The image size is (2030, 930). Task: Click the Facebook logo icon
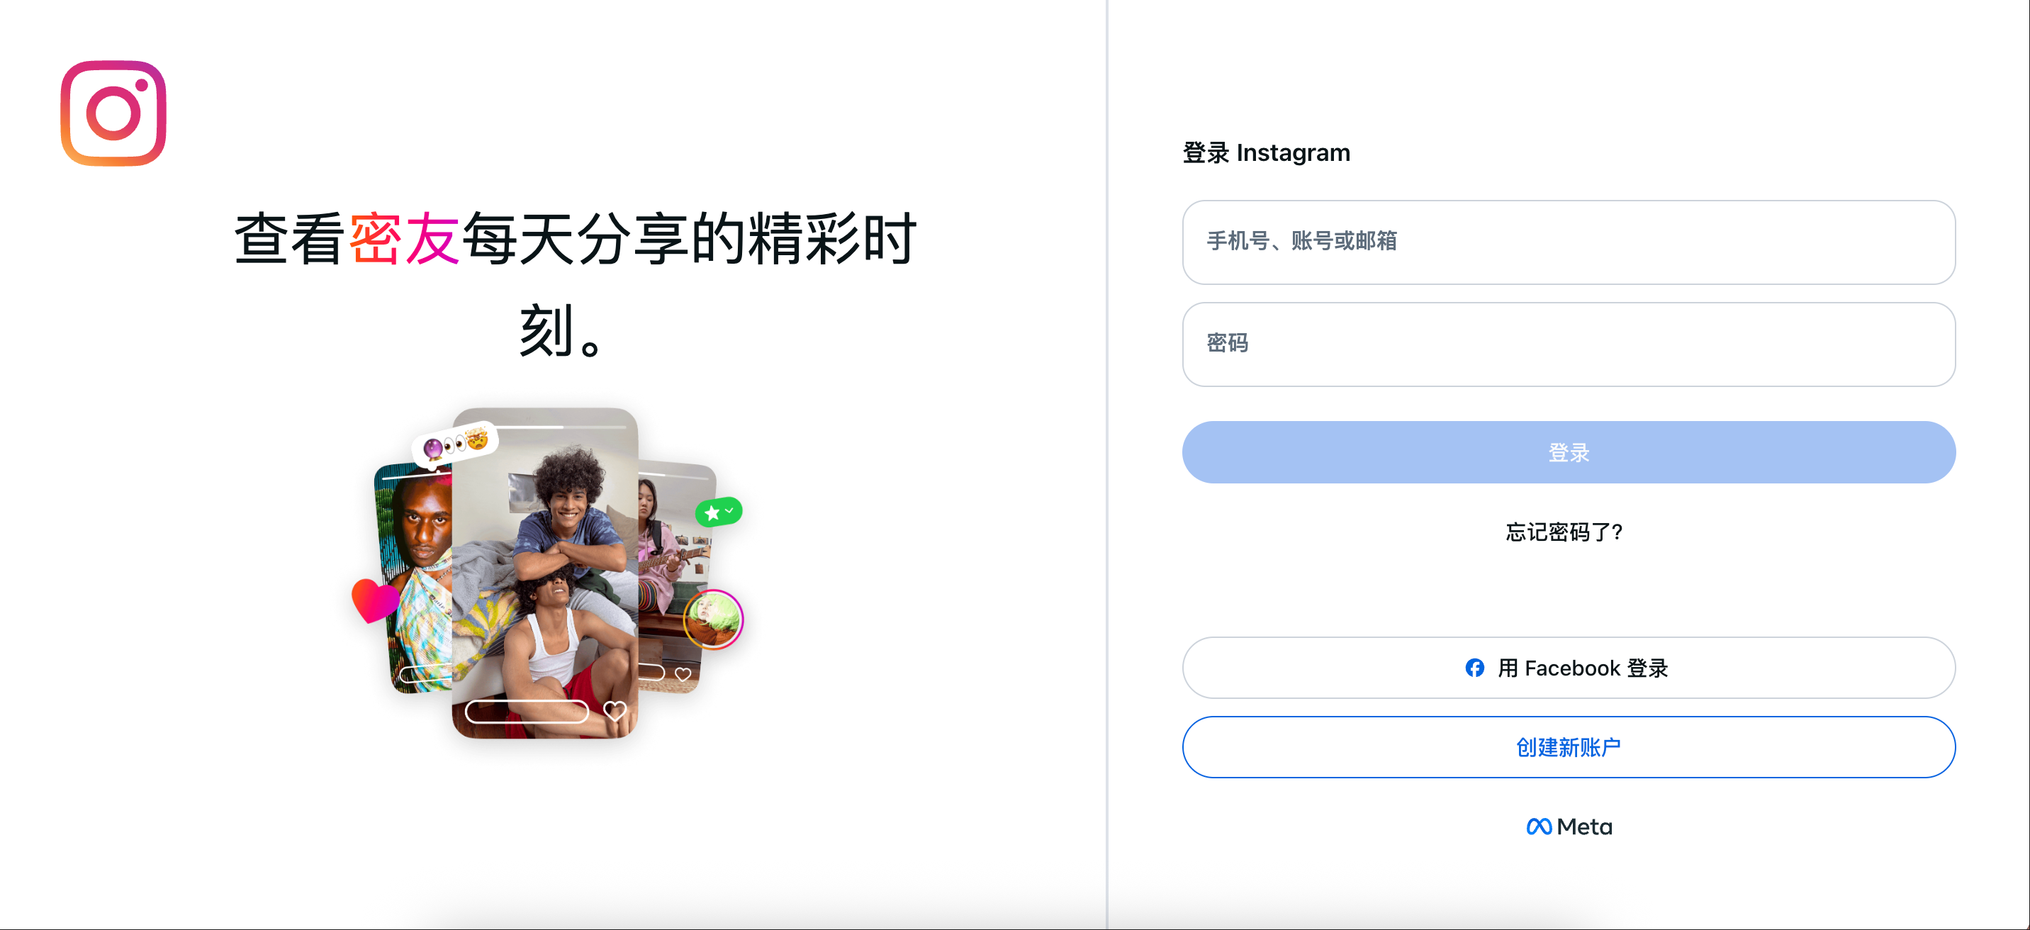(1474, 668)
